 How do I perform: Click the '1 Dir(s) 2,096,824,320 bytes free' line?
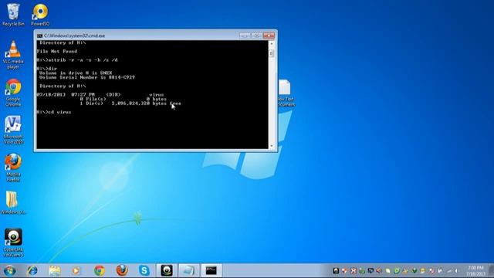(130, 103)
